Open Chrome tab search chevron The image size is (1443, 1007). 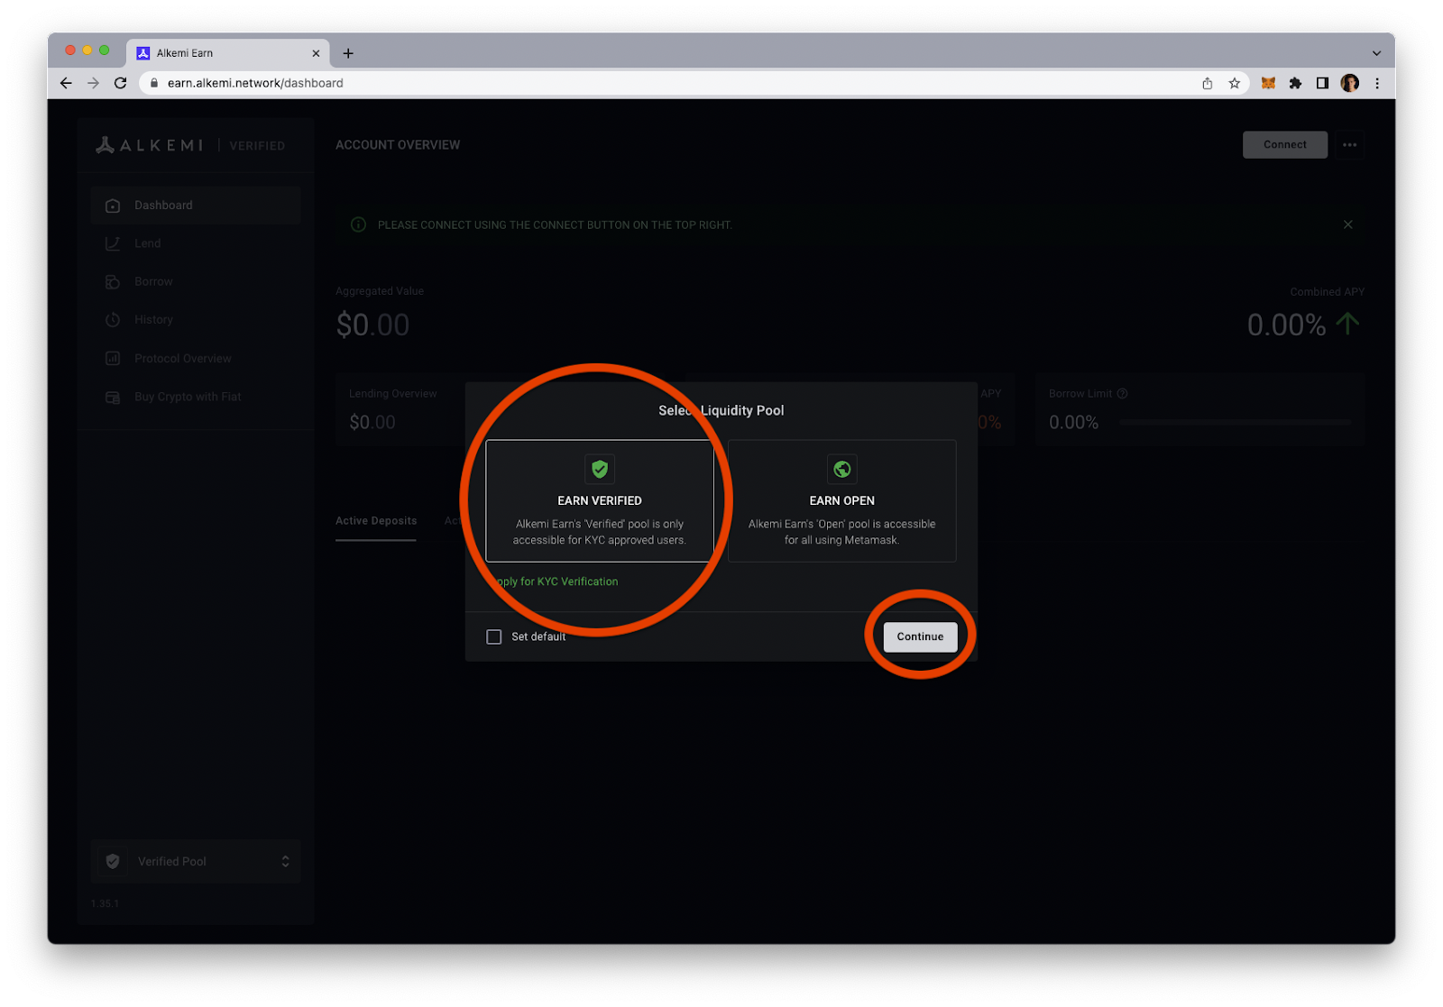pyautogui.click(x=1376, y=53)
